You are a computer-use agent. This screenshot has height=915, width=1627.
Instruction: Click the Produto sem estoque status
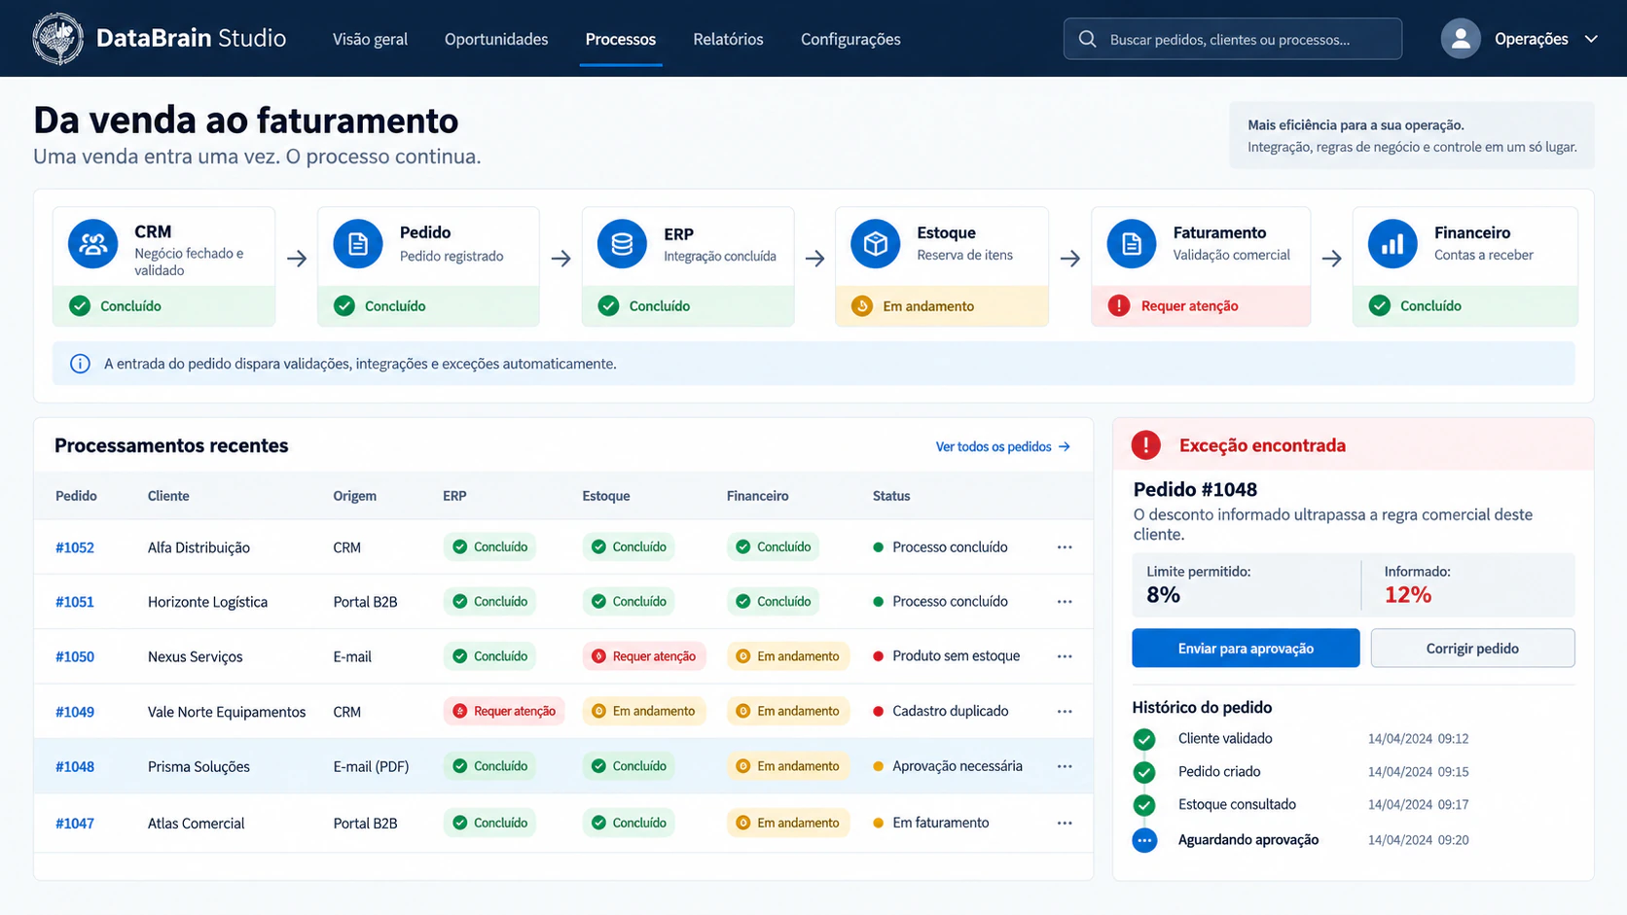pyautogui.click(x=956, y=656)
